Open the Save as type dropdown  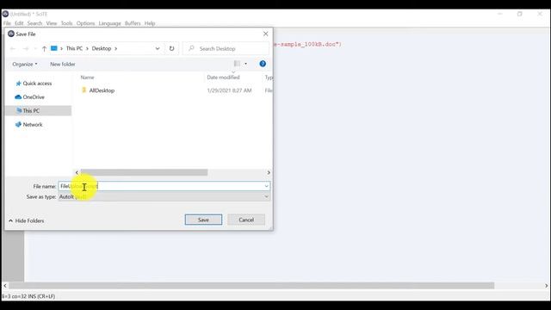[x=164, y=197]
